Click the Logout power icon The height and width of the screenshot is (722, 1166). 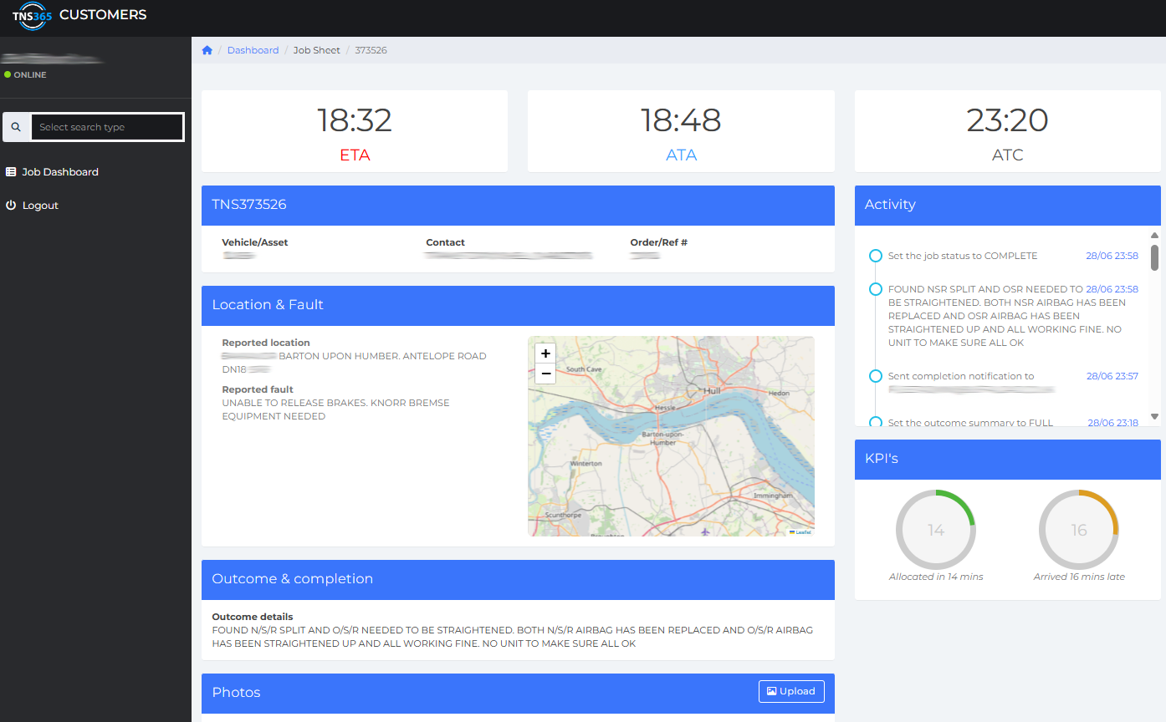11,206
